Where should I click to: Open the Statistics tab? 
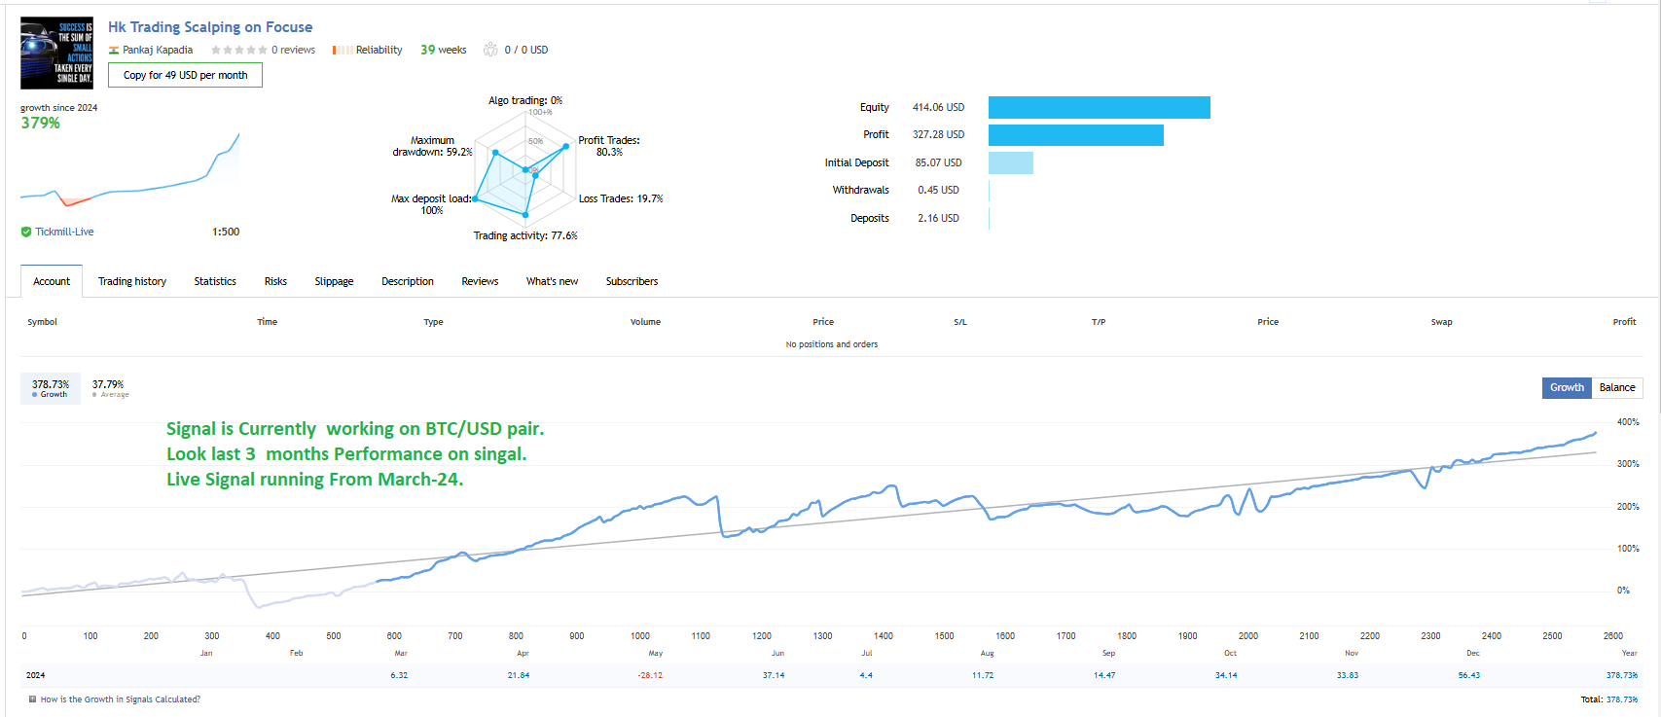(x=215, y=281)
